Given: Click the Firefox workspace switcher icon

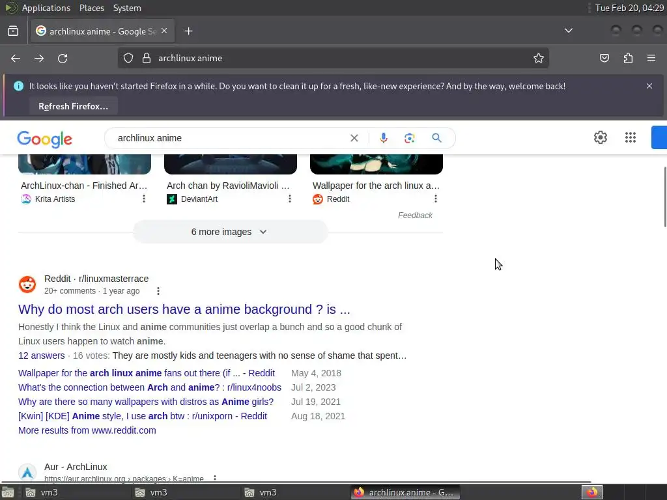Looking at the screenshot, I should [x=591, y=492].
